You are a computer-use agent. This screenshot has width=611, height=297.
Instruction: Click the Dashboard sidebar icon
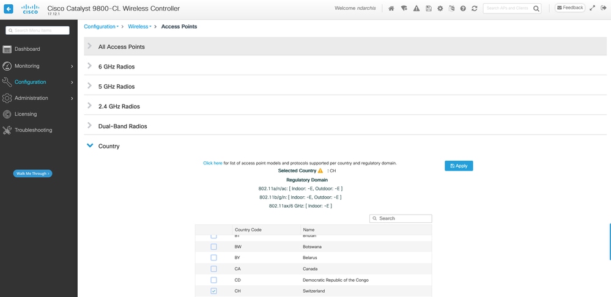coord(7,49)
